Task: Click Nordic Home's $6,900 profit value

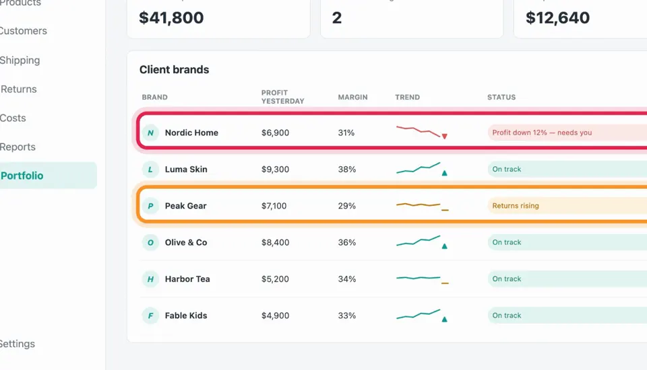Action: (275, 133)
